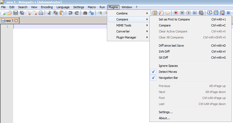Open the Settings menu in menu bar
This screenshot has height=123, width=233.
[79, 7]
